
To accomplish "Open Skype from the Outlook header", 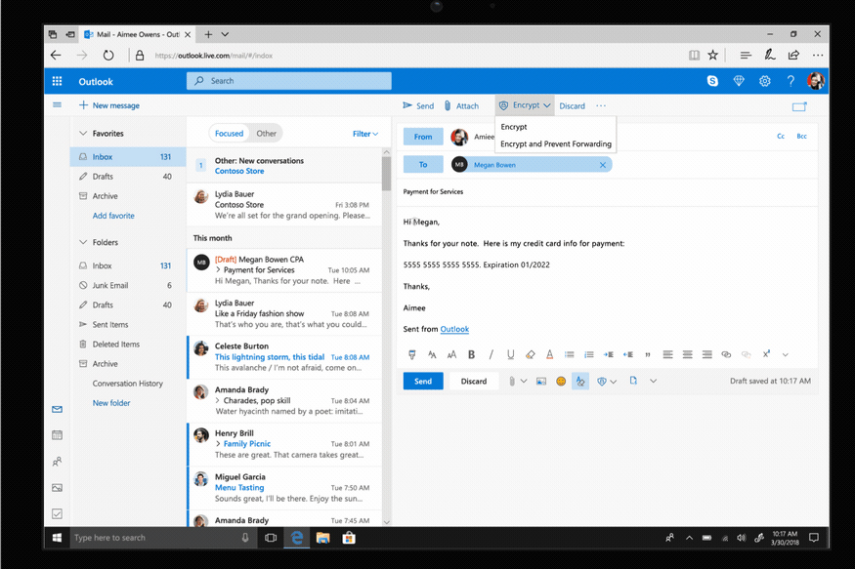I will [x=712, y=81].
